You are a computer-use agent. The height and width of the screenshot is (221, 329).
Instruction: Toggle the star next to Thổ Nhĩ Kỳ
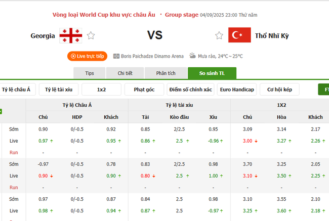coord(219,35)
